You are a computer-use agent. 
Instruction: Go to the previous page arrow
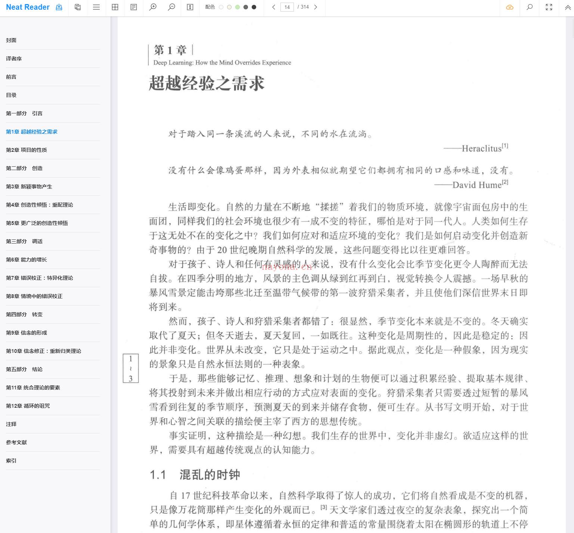coord(274,7)
